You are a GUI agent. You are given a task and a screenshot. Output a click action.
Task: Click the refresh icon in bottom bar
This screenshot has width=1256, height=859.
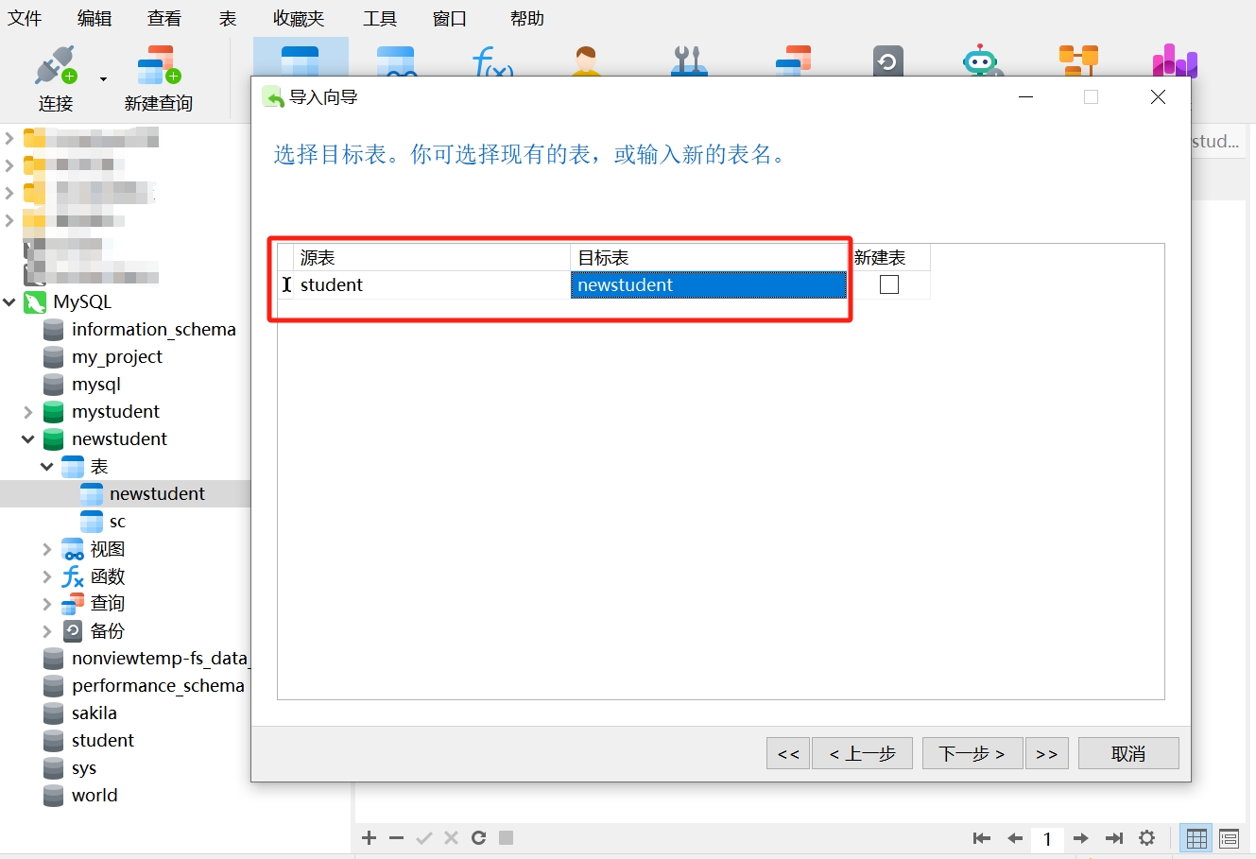[x=479, y=838]
